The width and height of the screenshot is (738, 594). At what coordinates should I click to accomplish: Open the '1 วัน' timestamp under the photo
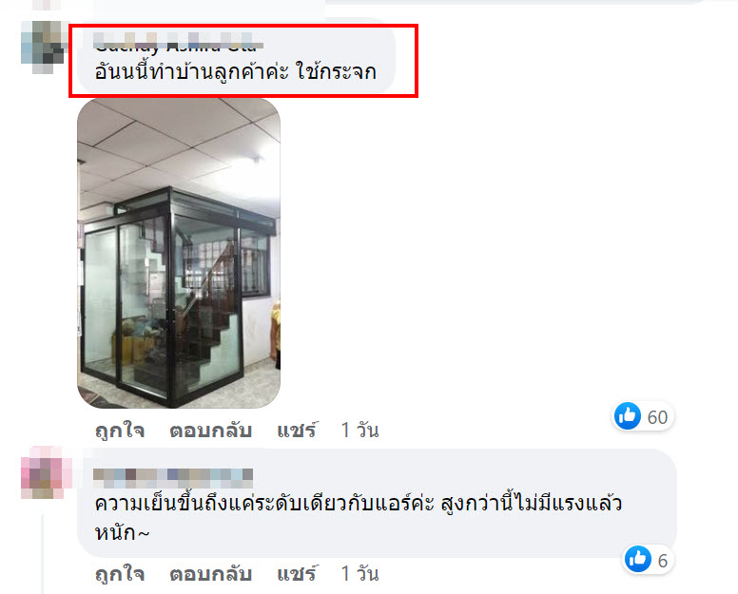359,431
